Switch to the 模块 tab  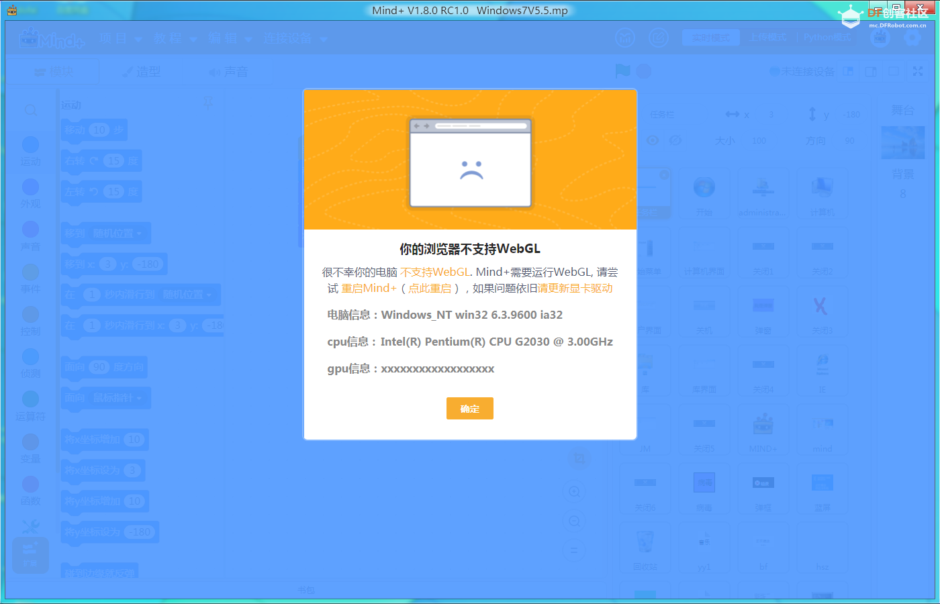(54, 71)
